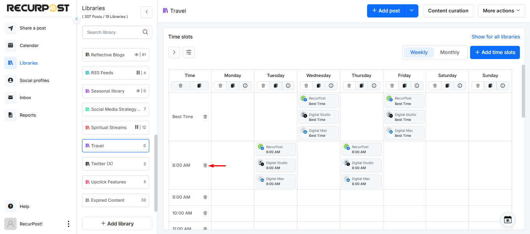Image resolution: width=530 pixels, height=234 pixels.
Task: Open Help from the sidebar
Action: tap(24, 206)
